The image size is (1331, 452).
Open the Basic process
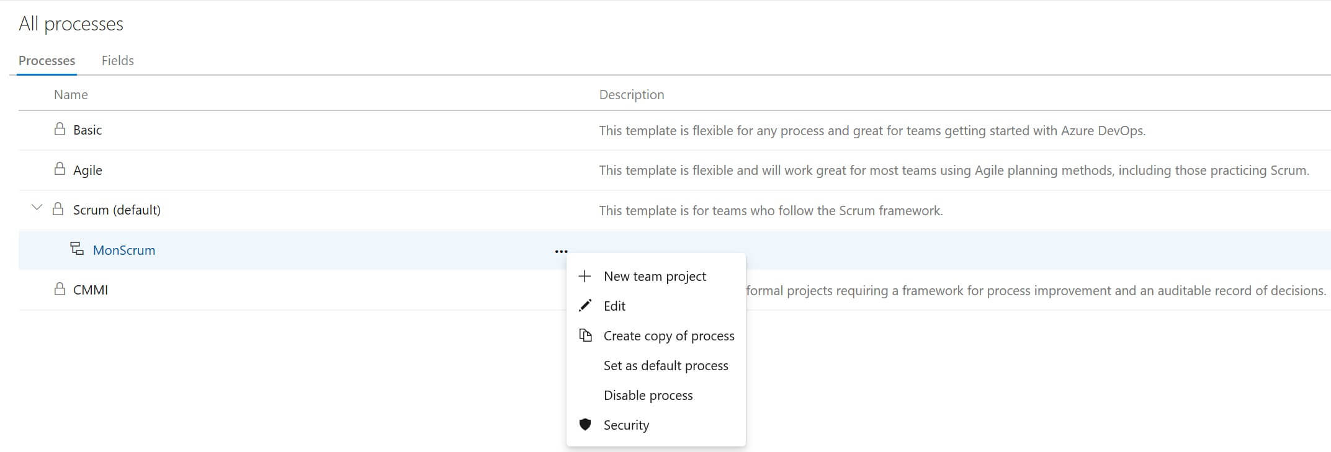pyautogui.click(x=87, y=130)
